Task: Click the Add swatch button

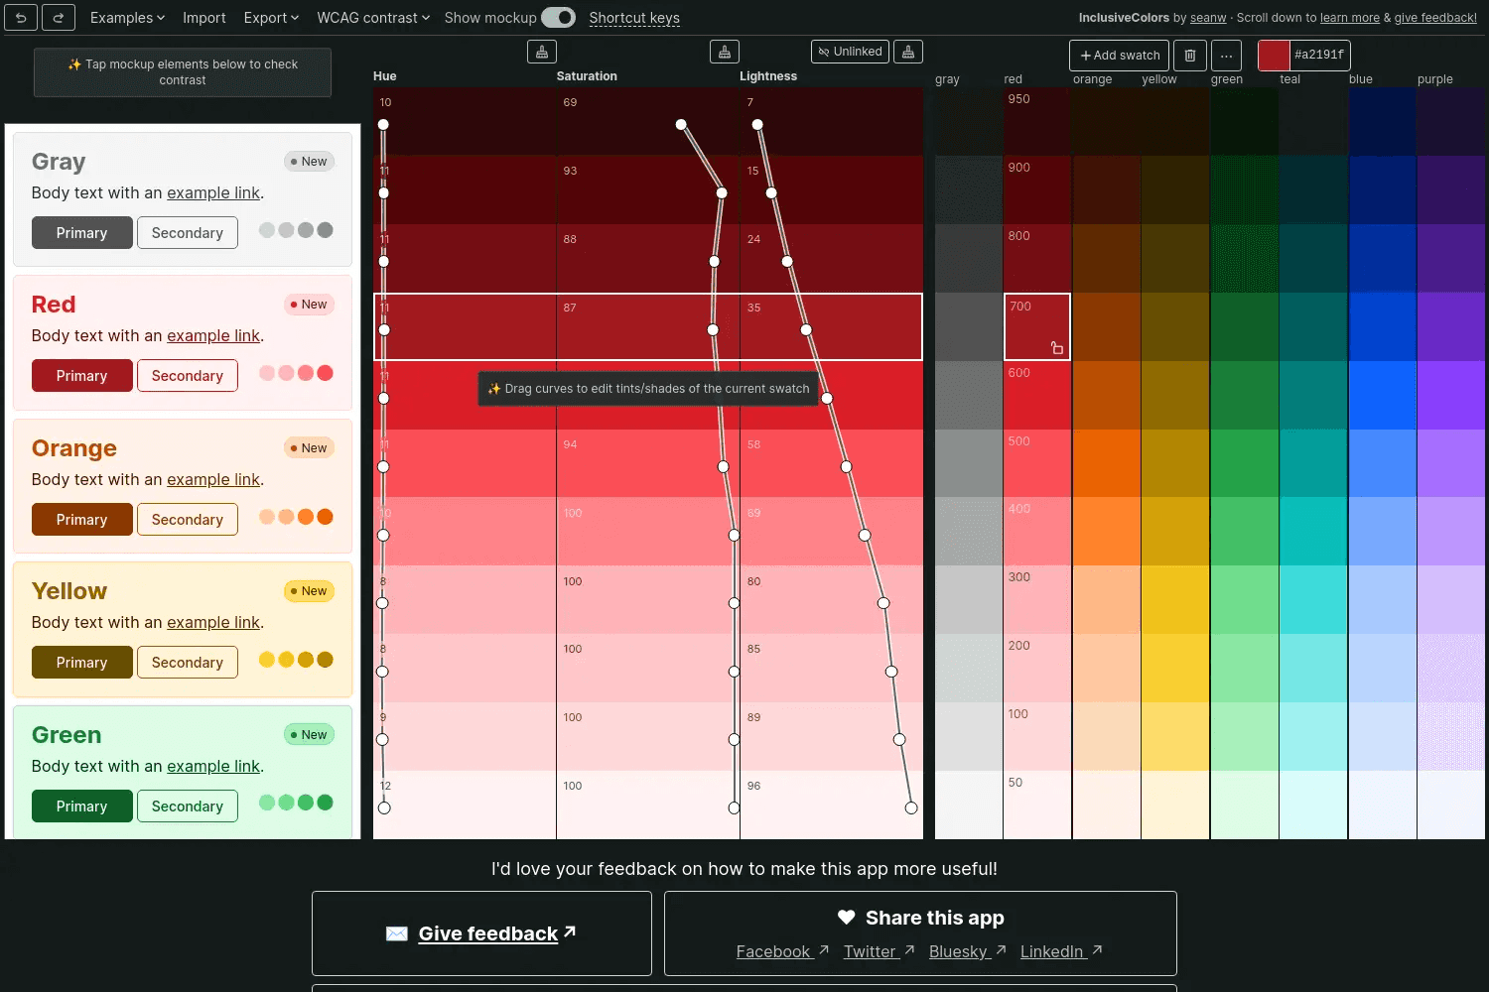Action: click(x=1120, y=56)
